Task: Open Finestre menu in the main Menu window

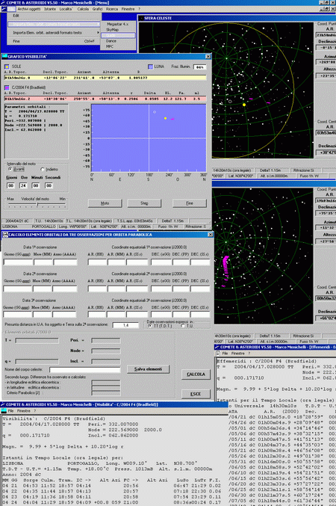Action: [128, 9]
